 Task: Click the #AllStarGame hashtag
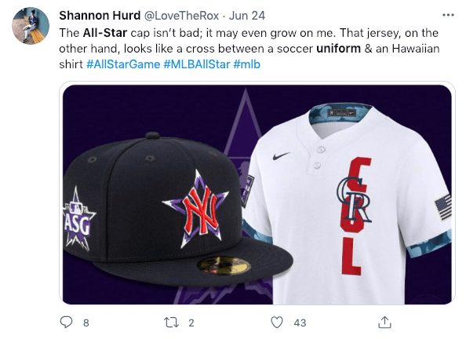click(x=123, y=64)
